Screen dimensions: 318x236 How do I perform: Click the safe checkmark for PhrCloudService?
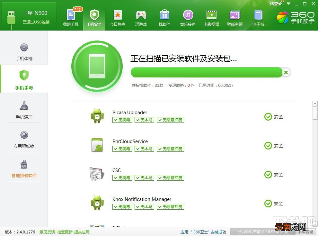point(268,146)
